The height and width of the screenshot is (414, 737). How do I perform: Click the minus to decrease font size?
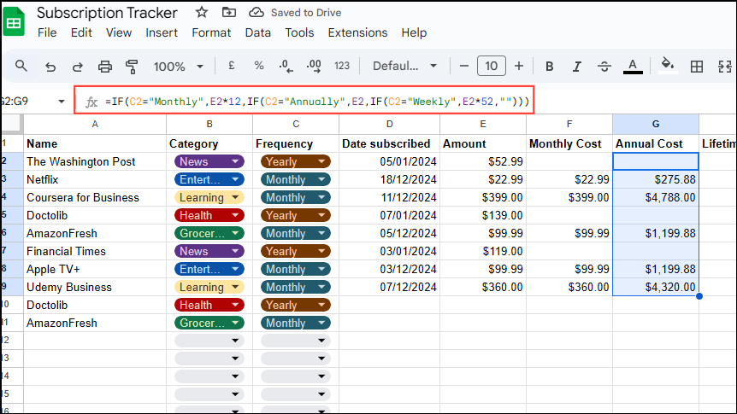tap(464, 67)
